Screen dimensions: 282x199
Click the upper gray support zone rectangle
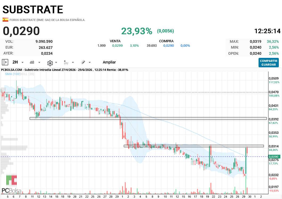coord(148,118)
